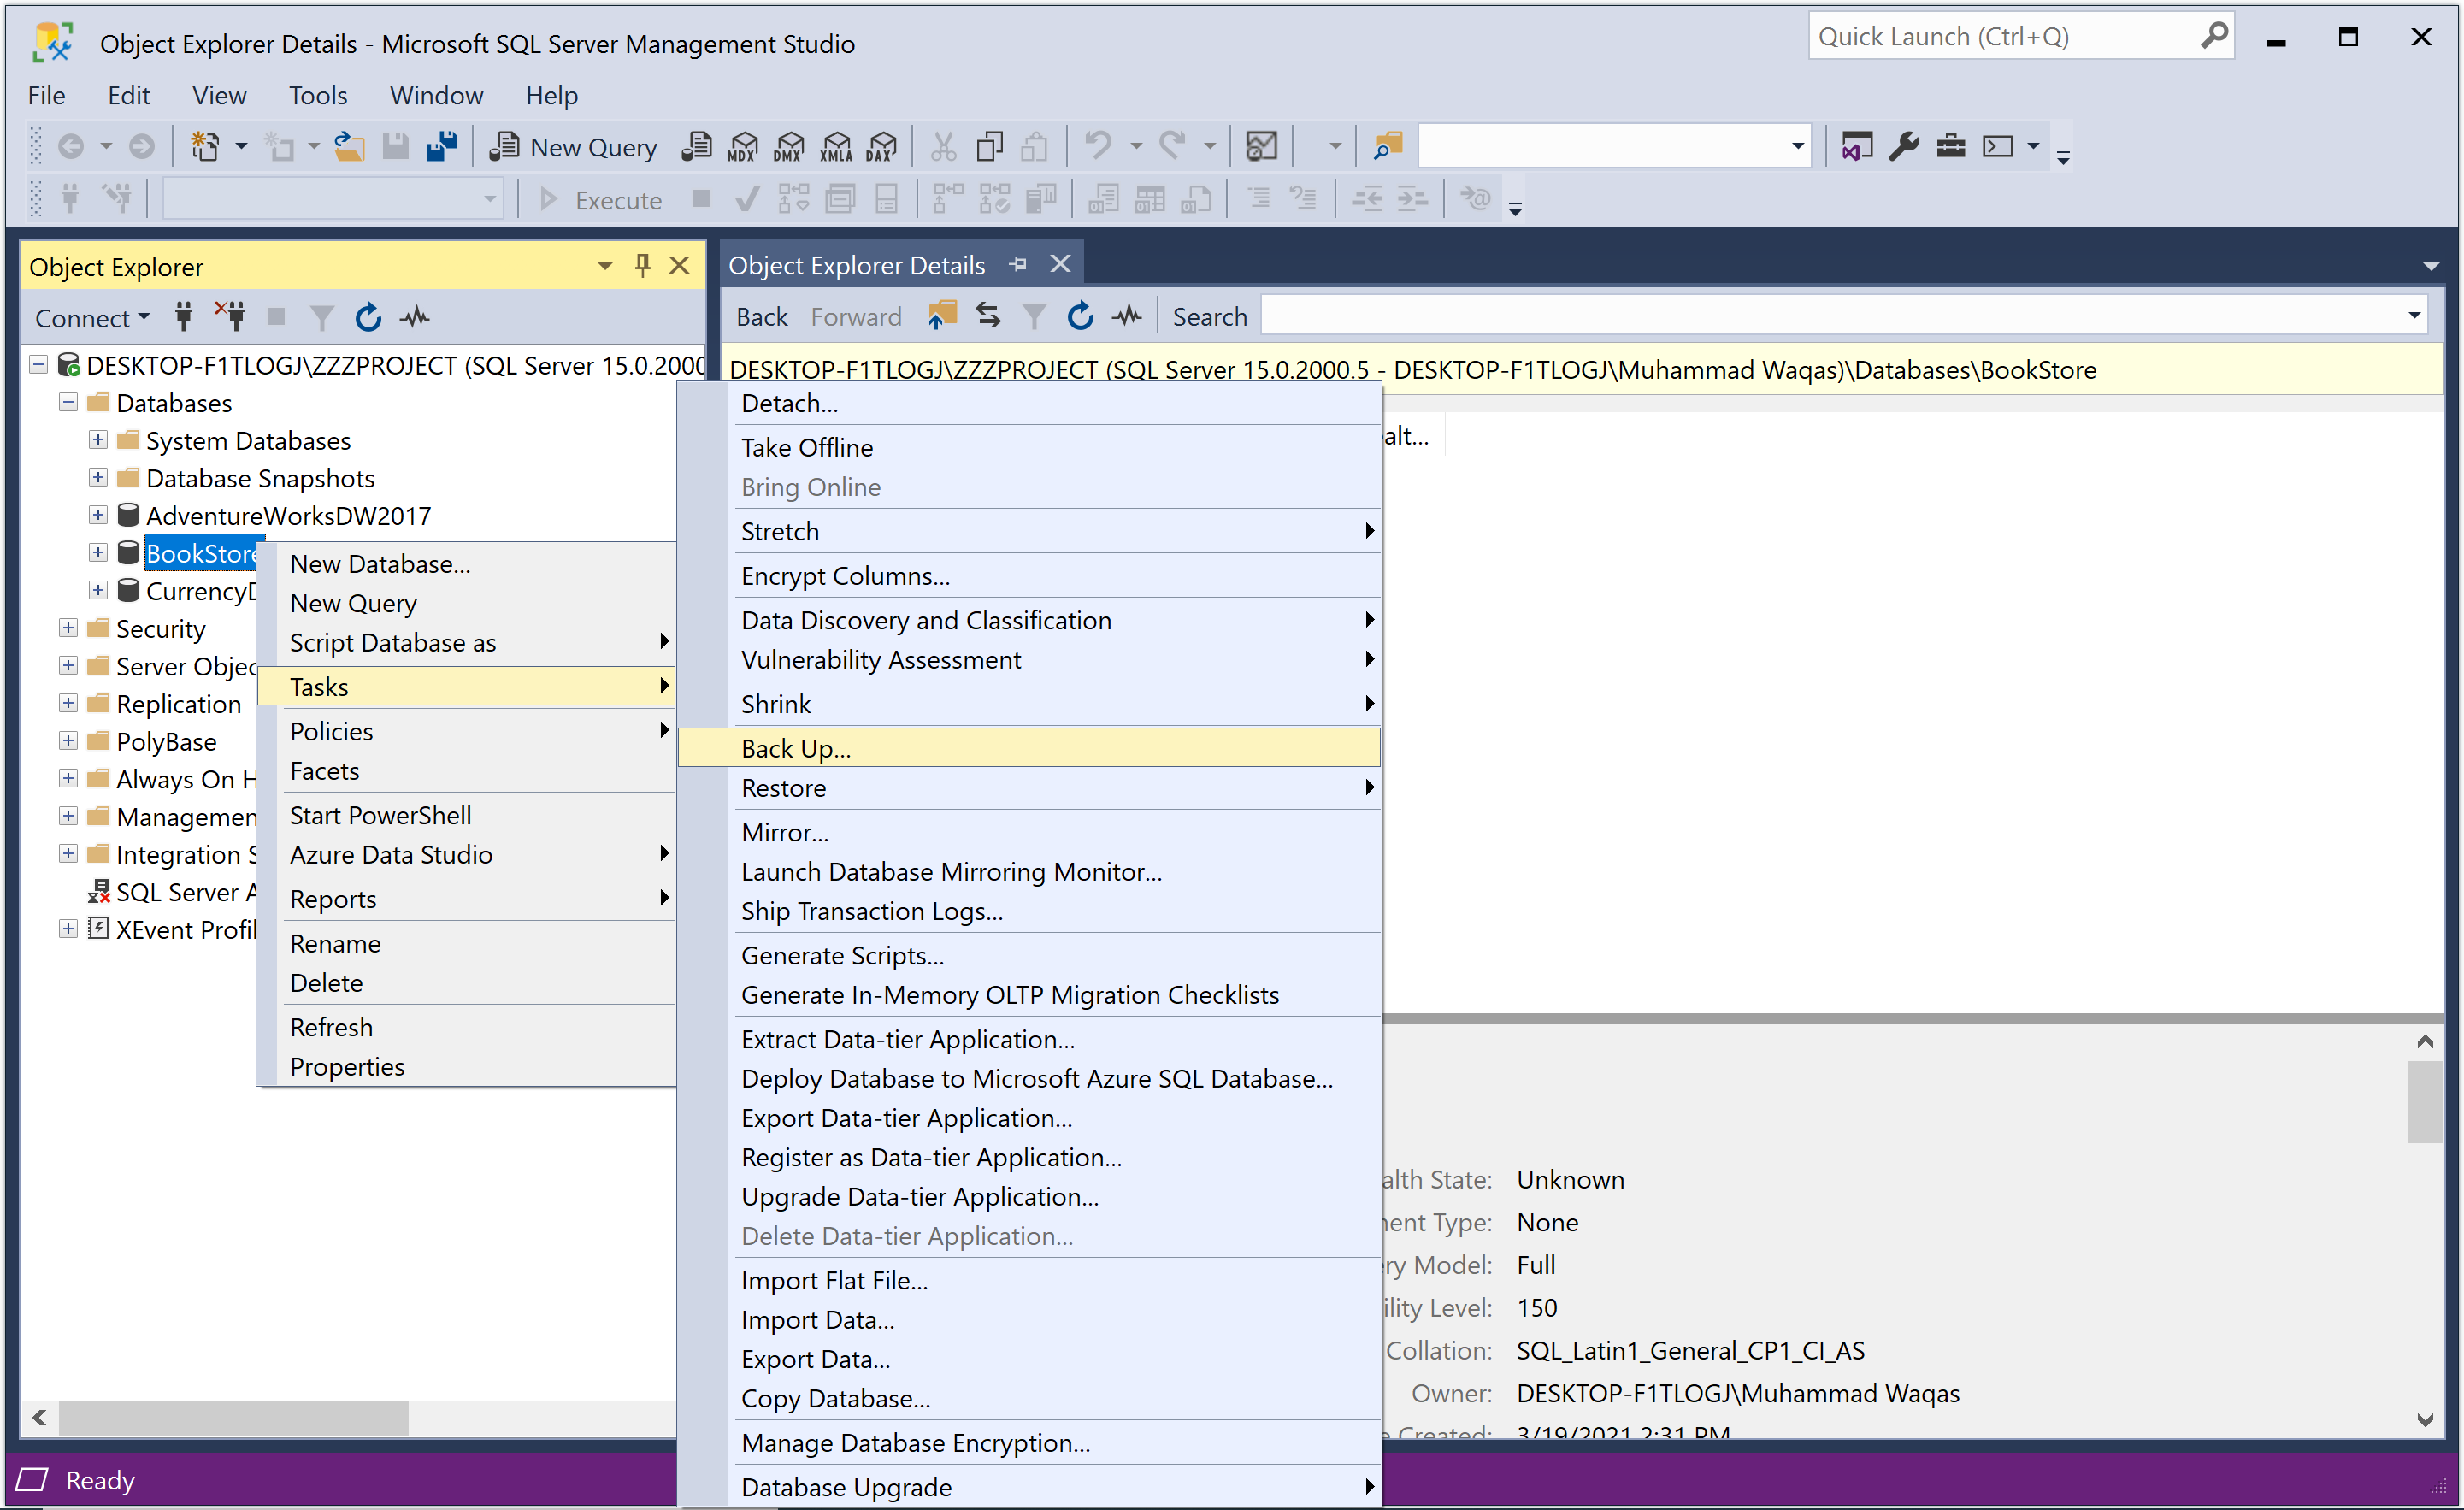Click the Save All toolbar icon
This screenshot has width=2464, height=1510.
442,146
